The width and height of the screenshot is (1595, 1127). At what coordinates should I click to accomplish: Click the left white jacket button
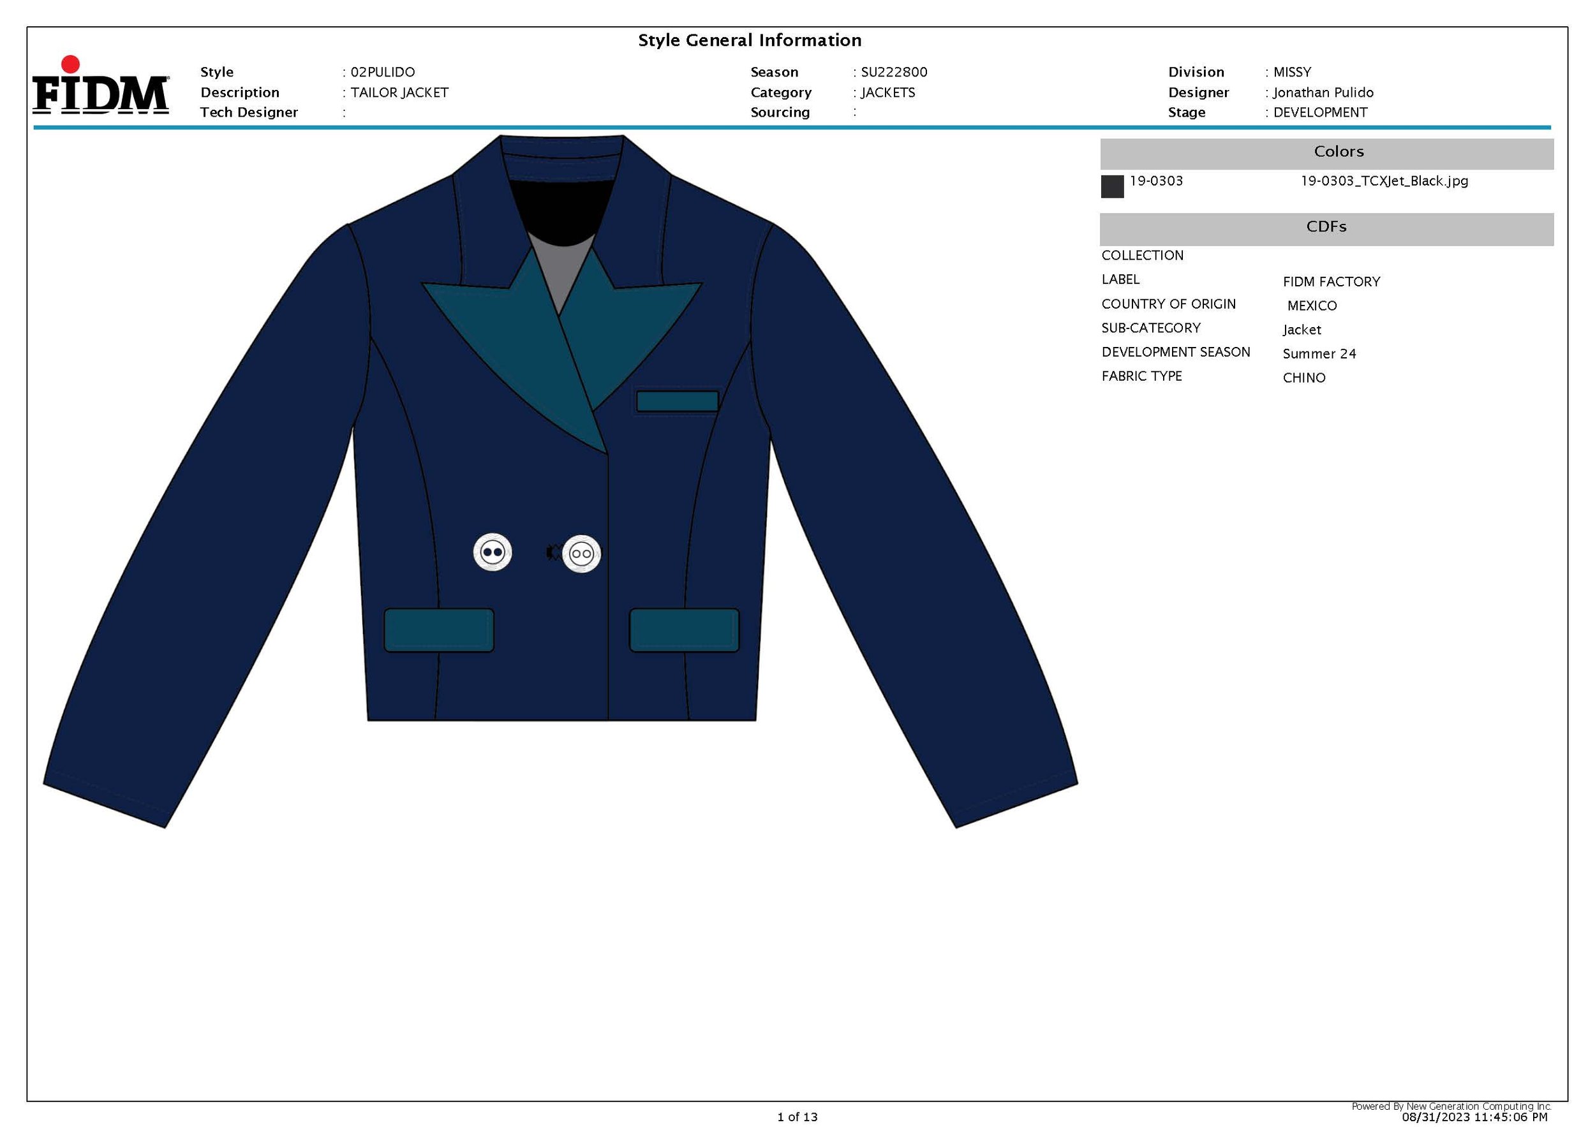(493, 553)
